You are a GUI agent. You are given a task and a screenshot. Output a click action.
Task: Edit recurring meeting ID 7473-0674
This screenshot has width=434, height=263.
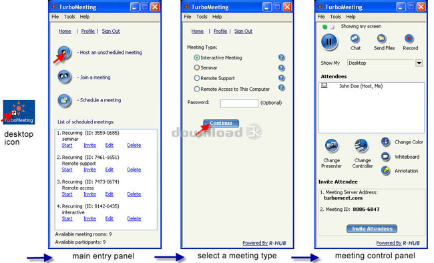(x=110, y=194)
